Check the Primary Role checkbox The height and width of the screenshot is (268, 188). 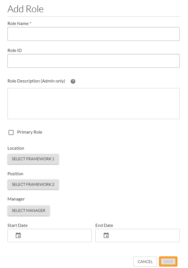[x=11, y=132]
